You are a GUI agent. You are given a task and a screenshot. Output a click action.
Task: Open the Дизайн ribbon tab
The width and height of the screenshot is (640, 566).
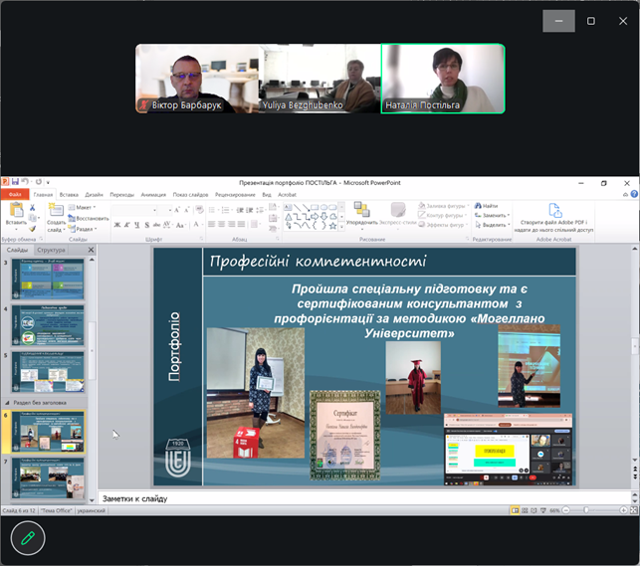[94, 195]
